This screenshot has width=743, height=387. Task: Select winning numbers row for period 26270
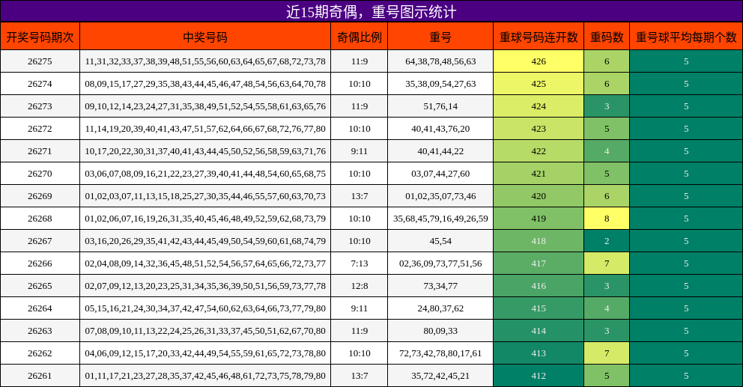pos(205,174)
